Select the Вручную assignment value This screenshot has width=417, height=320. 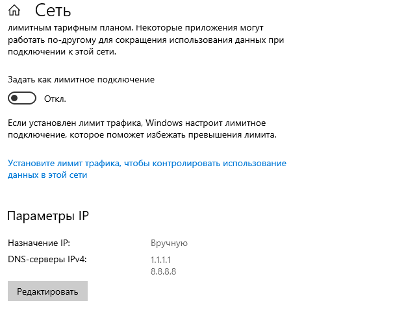[x=169, y=243]
